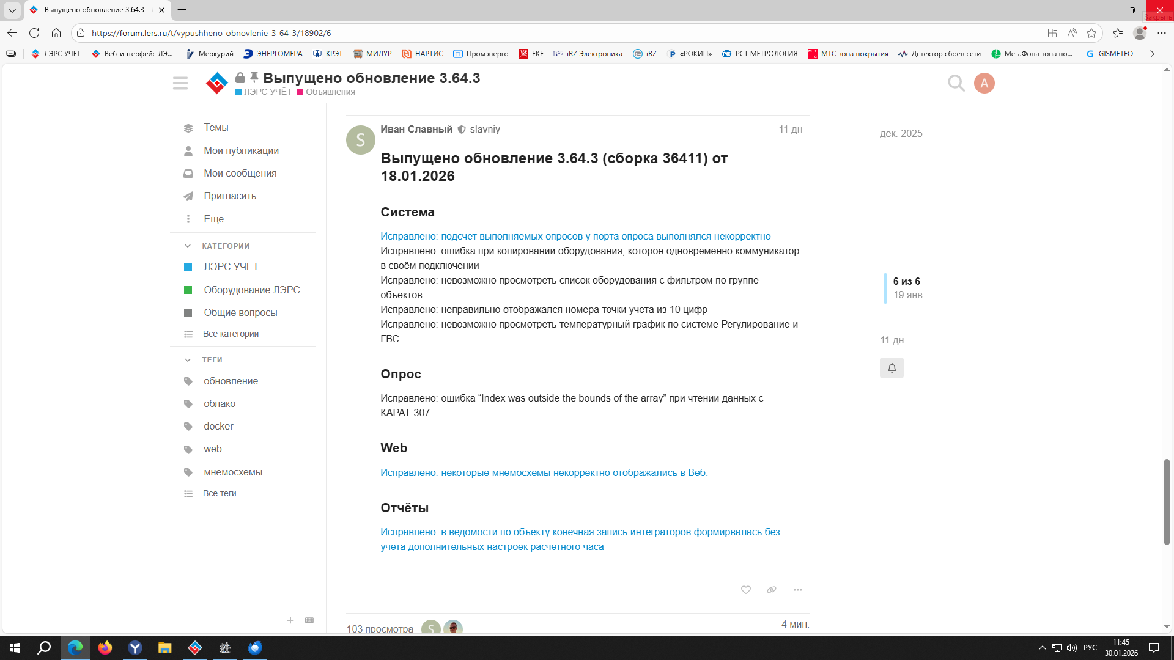
Task: Click the notification bell button
Action: 892,368
